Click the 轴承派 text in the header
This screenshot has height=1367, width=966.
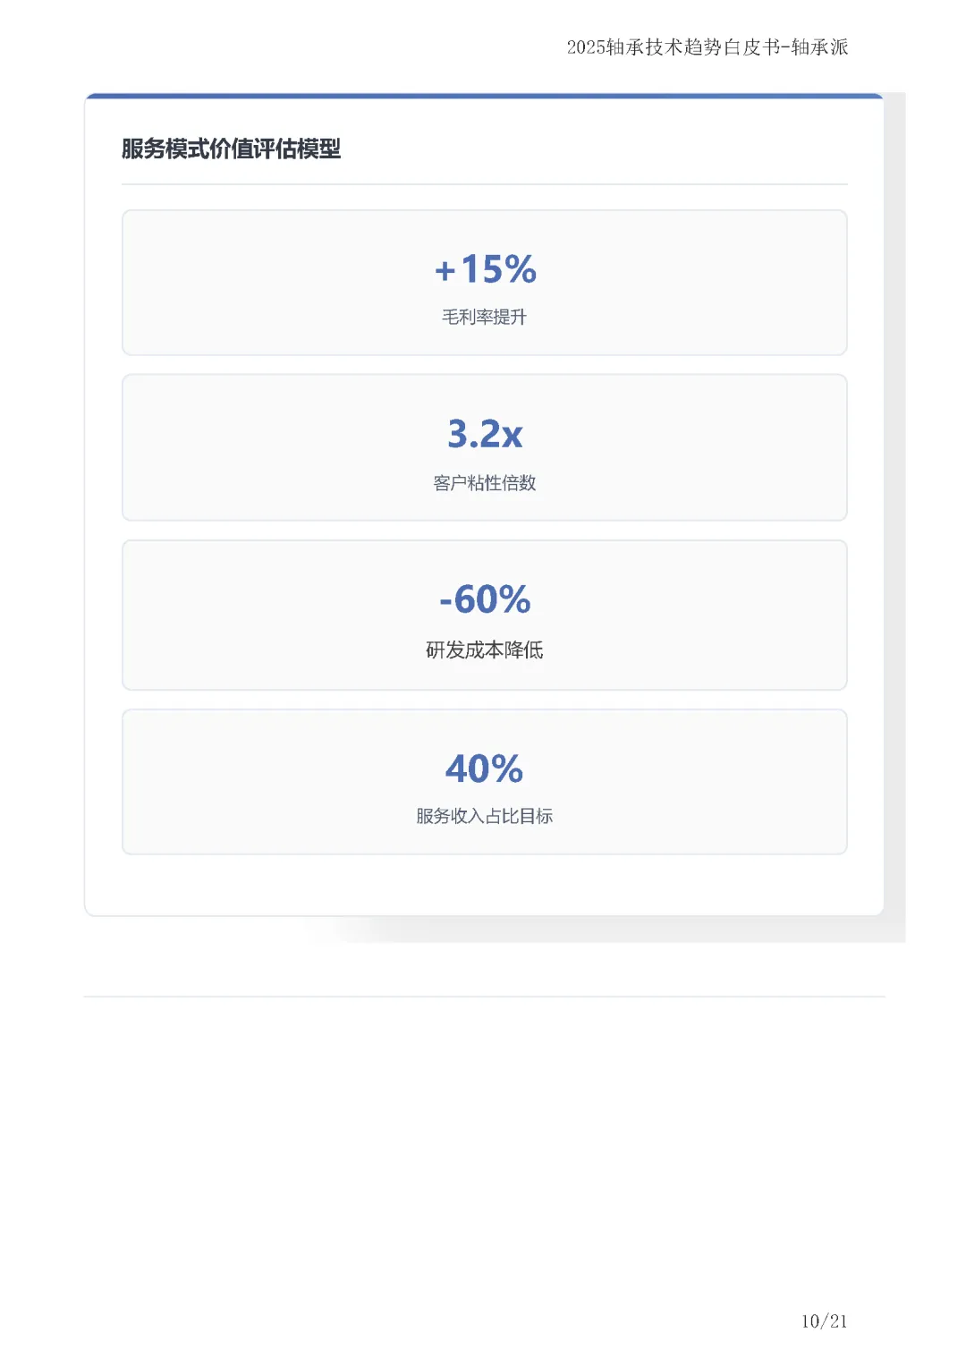click(x=819, y=47)
